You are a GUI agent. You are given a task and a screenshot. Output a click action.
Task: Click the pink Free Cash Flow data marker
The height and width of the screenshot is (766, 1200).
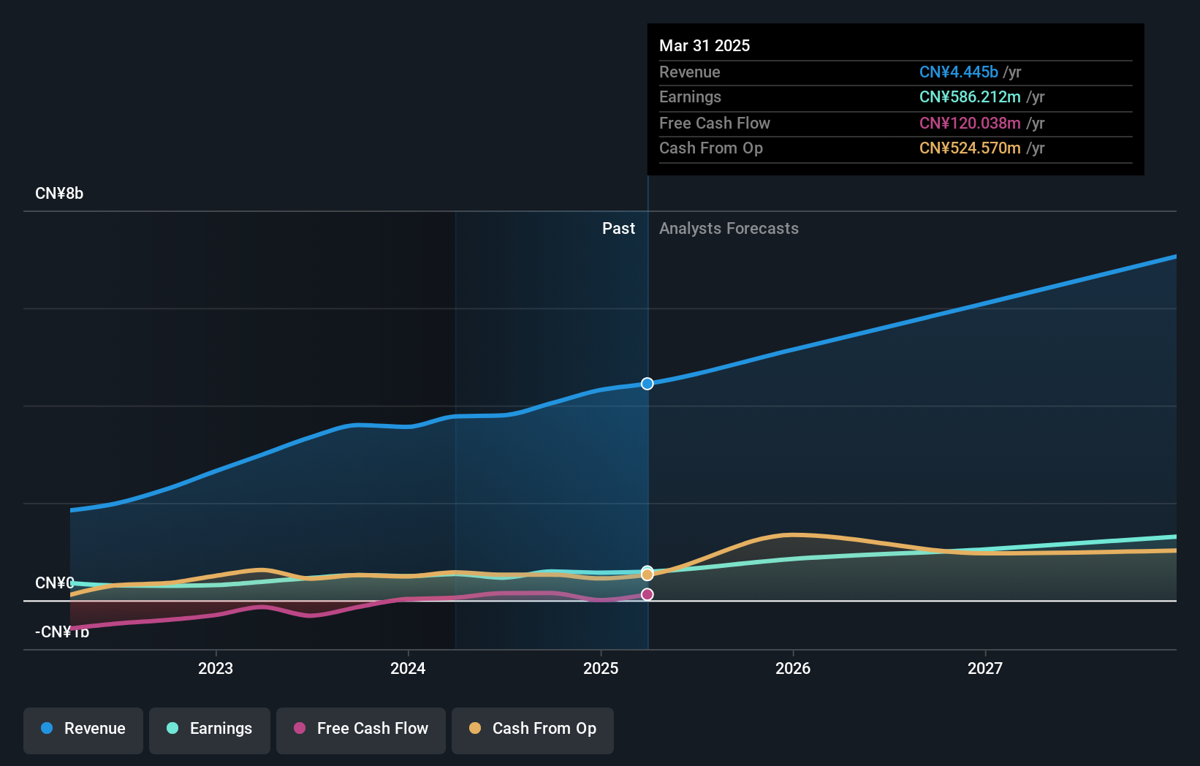click(x=648, y=594)
